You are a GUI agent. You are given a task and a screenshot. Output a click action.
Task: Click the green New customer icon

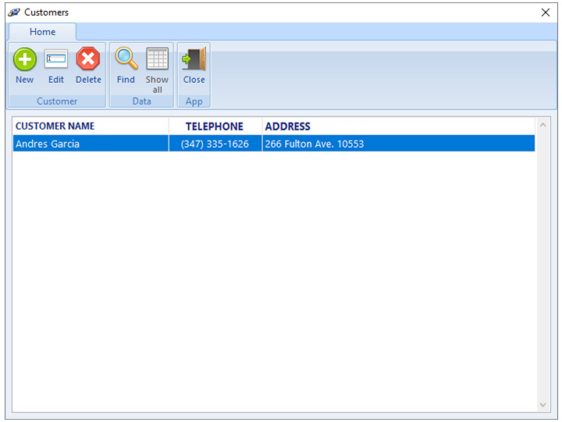click(25, 60)
